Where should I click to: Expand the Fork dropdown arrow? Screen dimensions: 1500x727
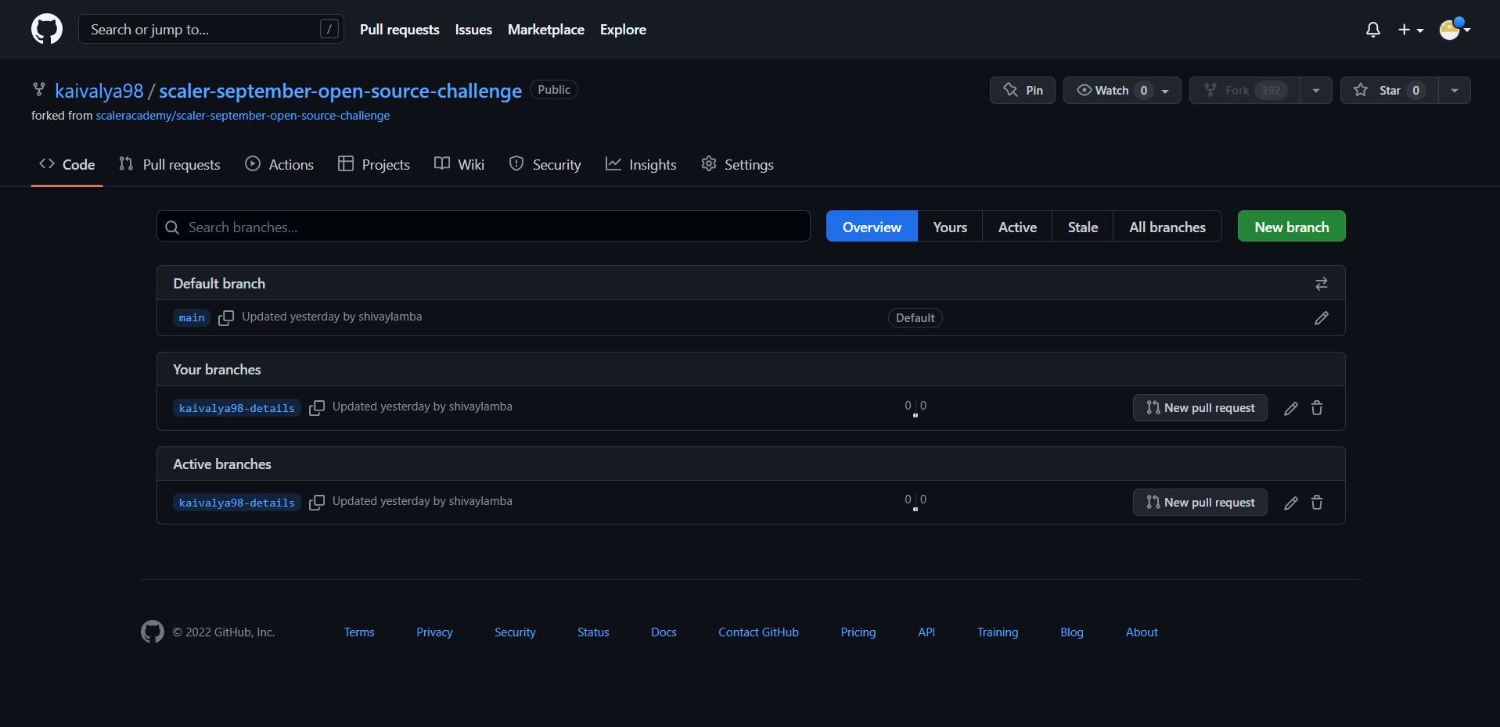point(1316,91)
